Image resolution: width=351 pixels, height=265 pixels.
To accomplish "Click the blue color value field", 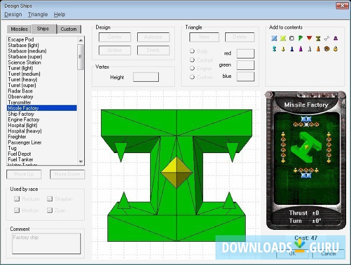I will [x=245, y=76].
